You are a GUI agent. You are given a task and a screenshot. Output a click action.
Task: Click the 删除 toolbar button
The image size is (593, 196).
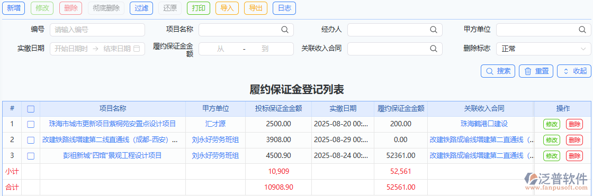point(71,8)
